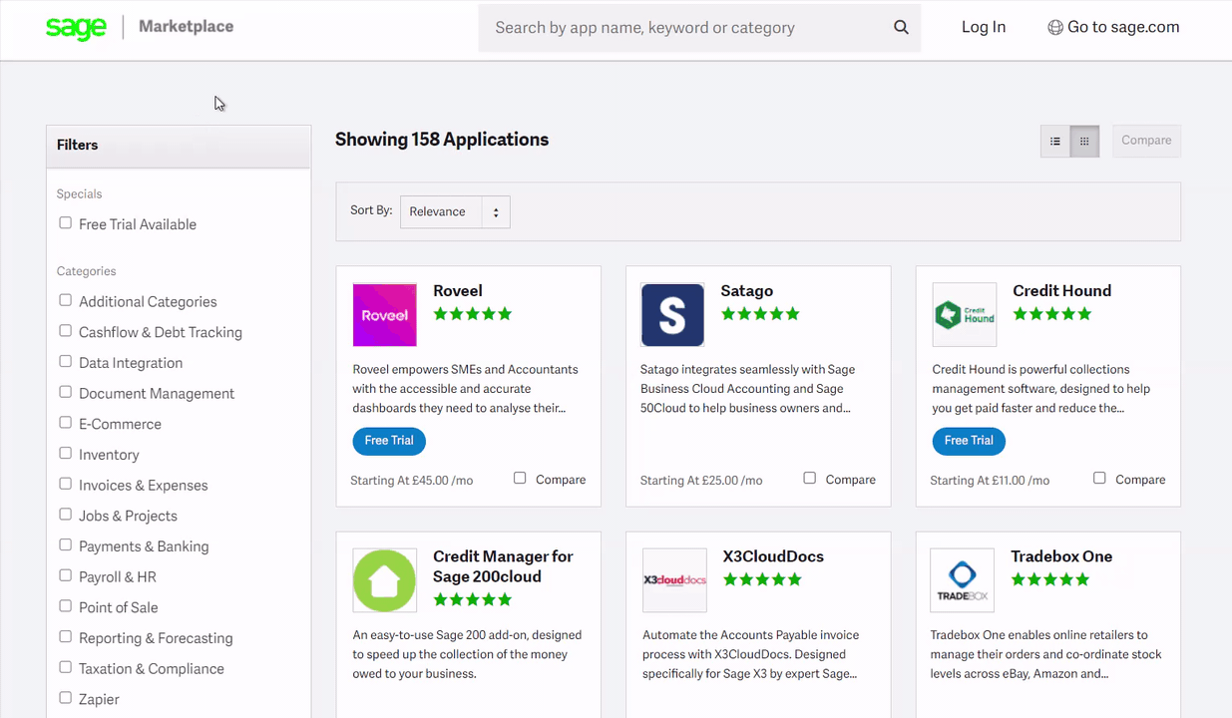The image size is (1232, 718).
Task: Open the X3CloudDocs app logo
Action: (674, 580)
